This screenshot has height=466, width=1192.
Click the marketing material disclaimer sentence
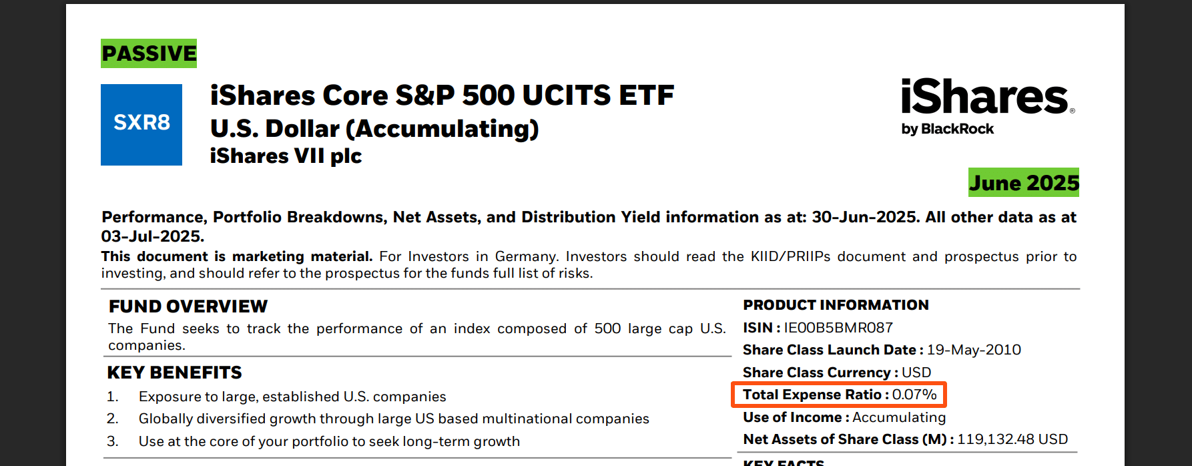589,265
